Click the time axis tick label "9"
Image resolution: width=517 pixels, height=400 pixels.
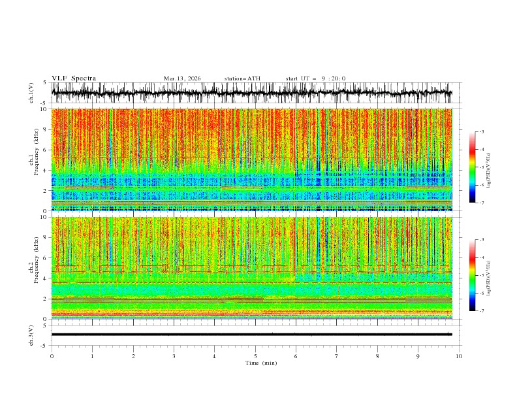click(418, 356)
